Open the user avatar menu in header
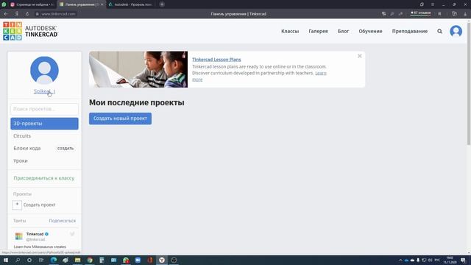Viewport: 471px width, 265px height. (x=456, y=31)
